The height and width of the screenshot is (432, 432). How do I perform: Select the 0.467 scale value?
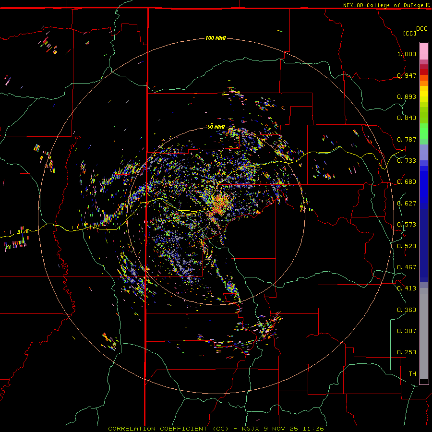tap(407, 267)
